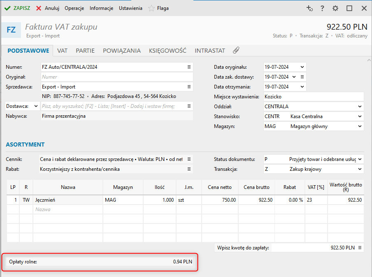Save the invoice with ZAPISZ

pyautogui.click(x=17, y=8)
